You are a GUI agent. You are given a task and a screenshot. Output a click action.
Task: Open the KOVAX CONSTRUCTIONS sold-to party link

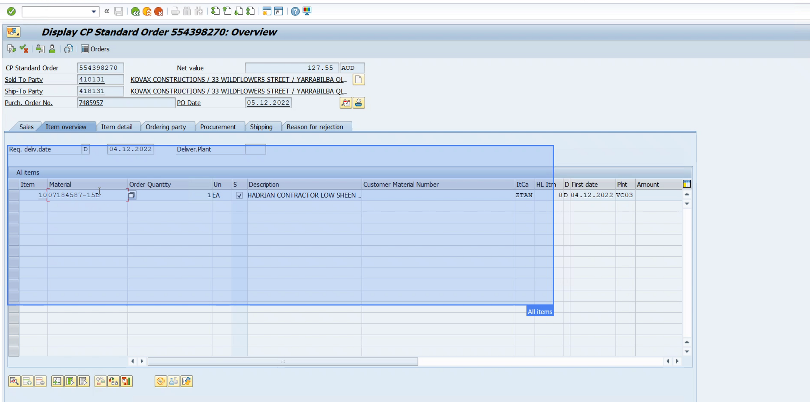[x=238, y=79]
